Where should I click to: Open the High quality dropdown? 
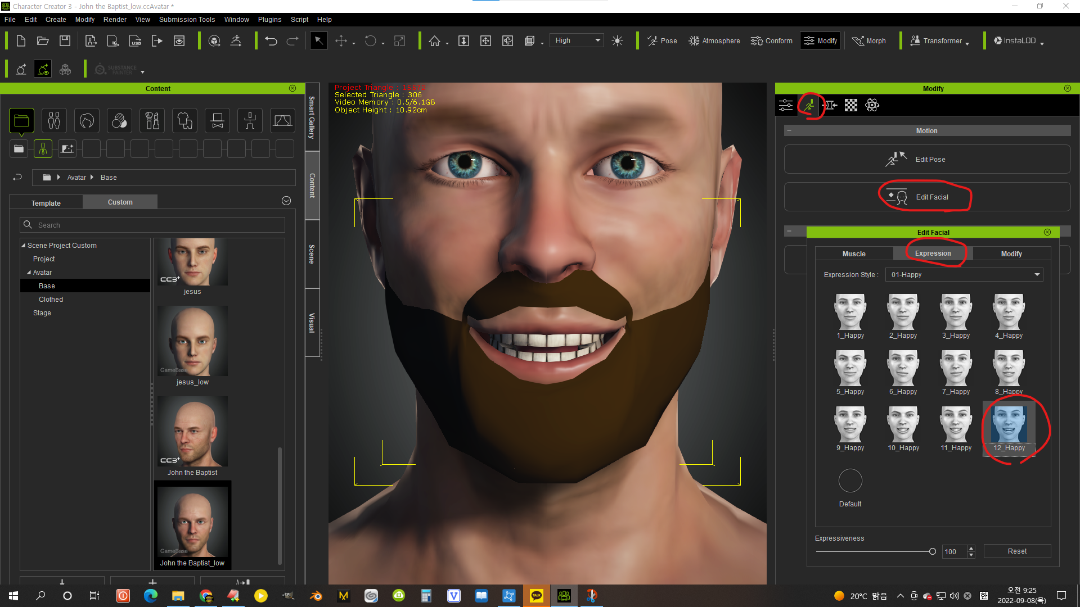click(578, 40)
